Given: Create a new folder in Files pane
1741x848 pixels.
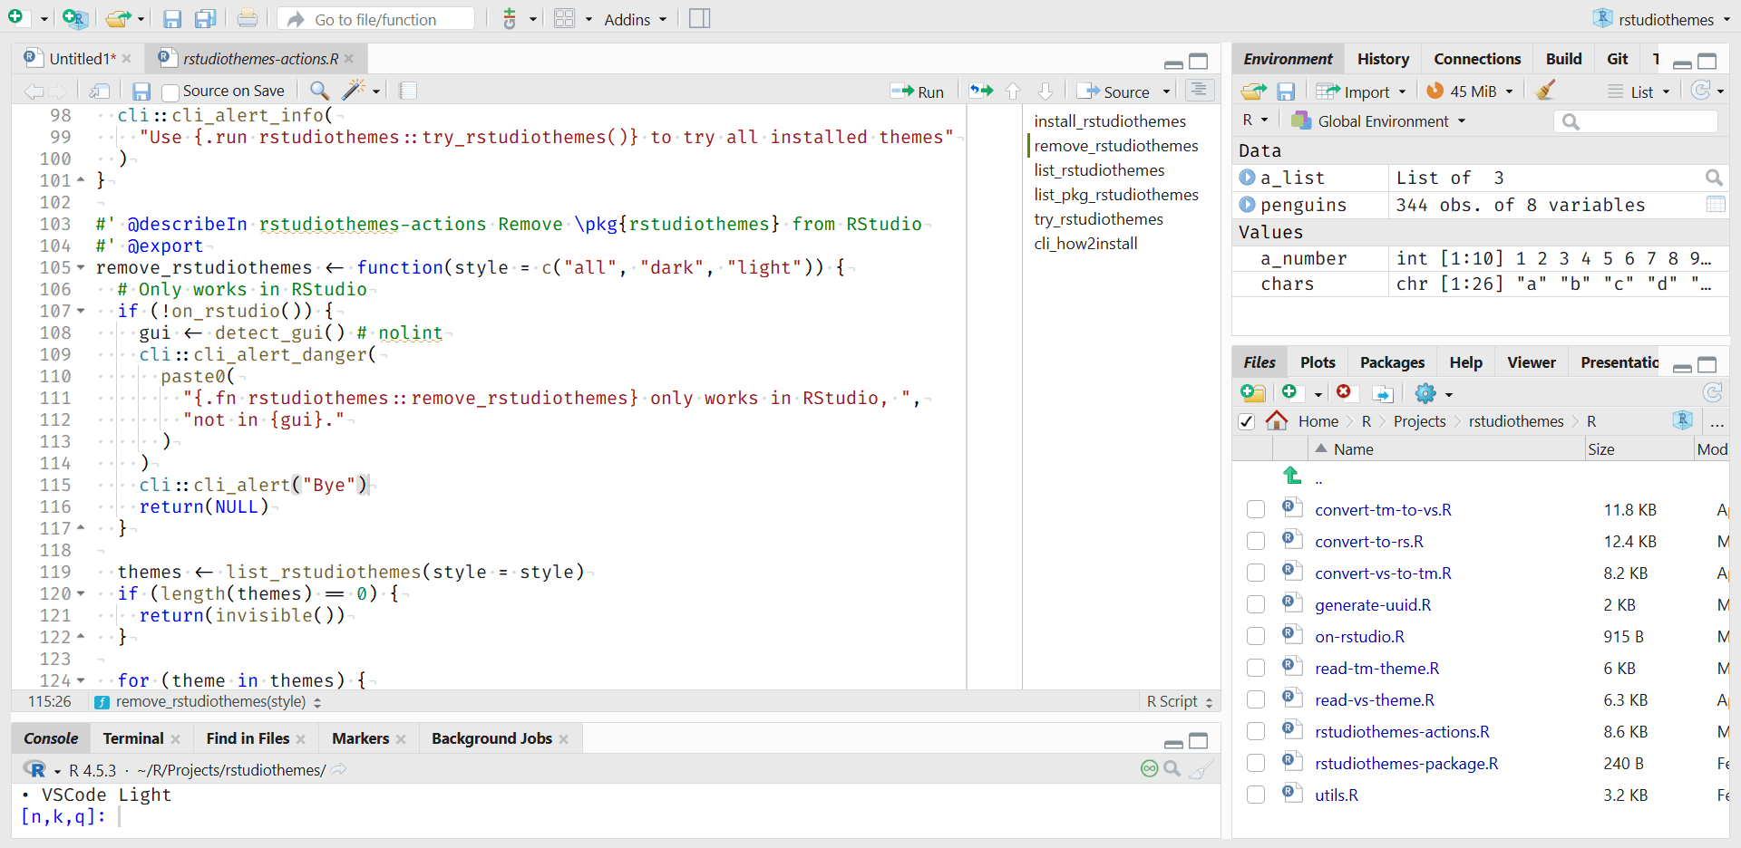Looking at the screenshot, I should pos(1253,393).
